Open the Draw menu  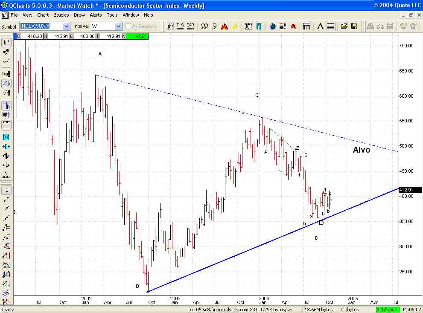[x=79, y=15]
